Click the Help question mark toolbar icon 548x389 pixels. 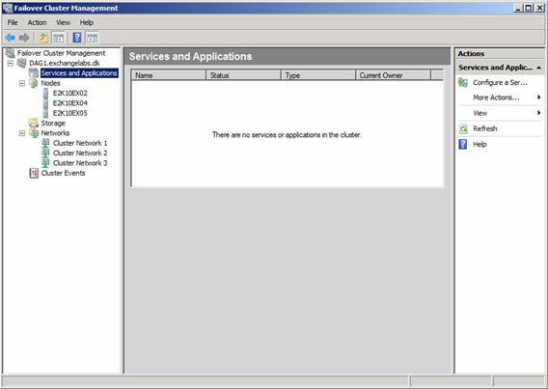coord(77,38)
